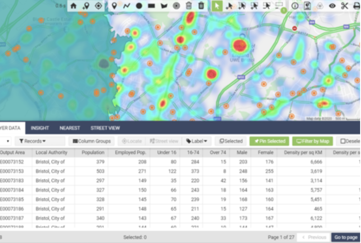Viewport: 361px width, 243px height.
Task: Select row E00073183
Action: pos(180,181)
